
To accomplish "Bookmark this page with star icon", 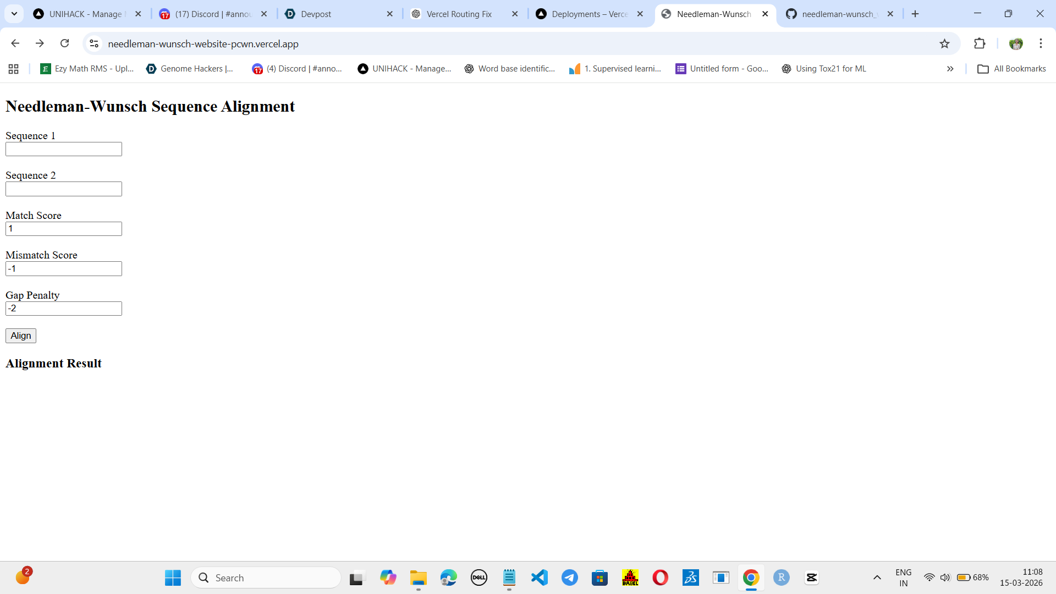I will point(944,43).
